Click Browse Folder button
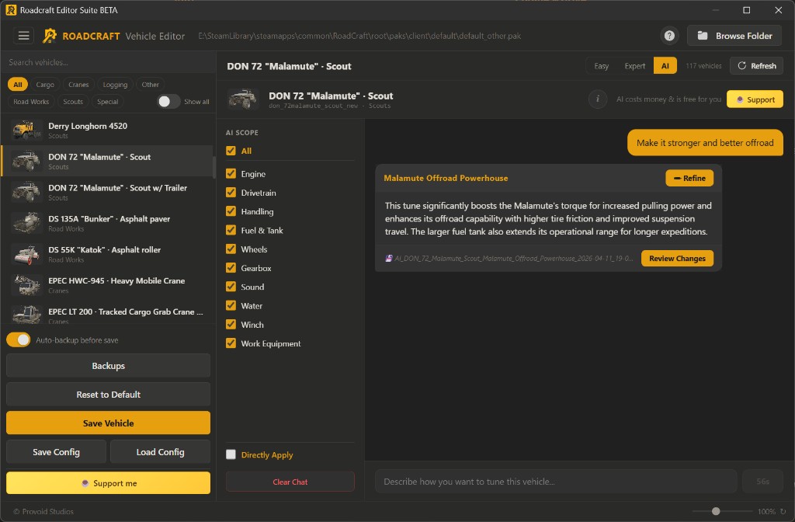The image size is (795, 522). [734, 36]
